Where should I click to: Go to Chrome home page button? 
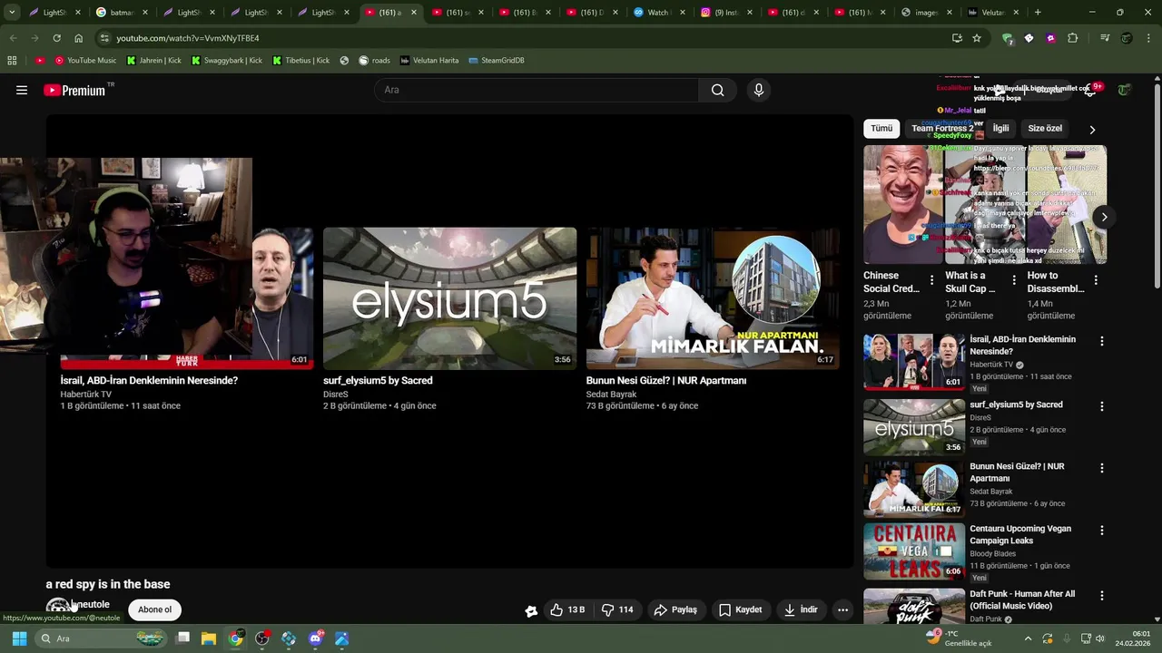click(x=78, y=38)
